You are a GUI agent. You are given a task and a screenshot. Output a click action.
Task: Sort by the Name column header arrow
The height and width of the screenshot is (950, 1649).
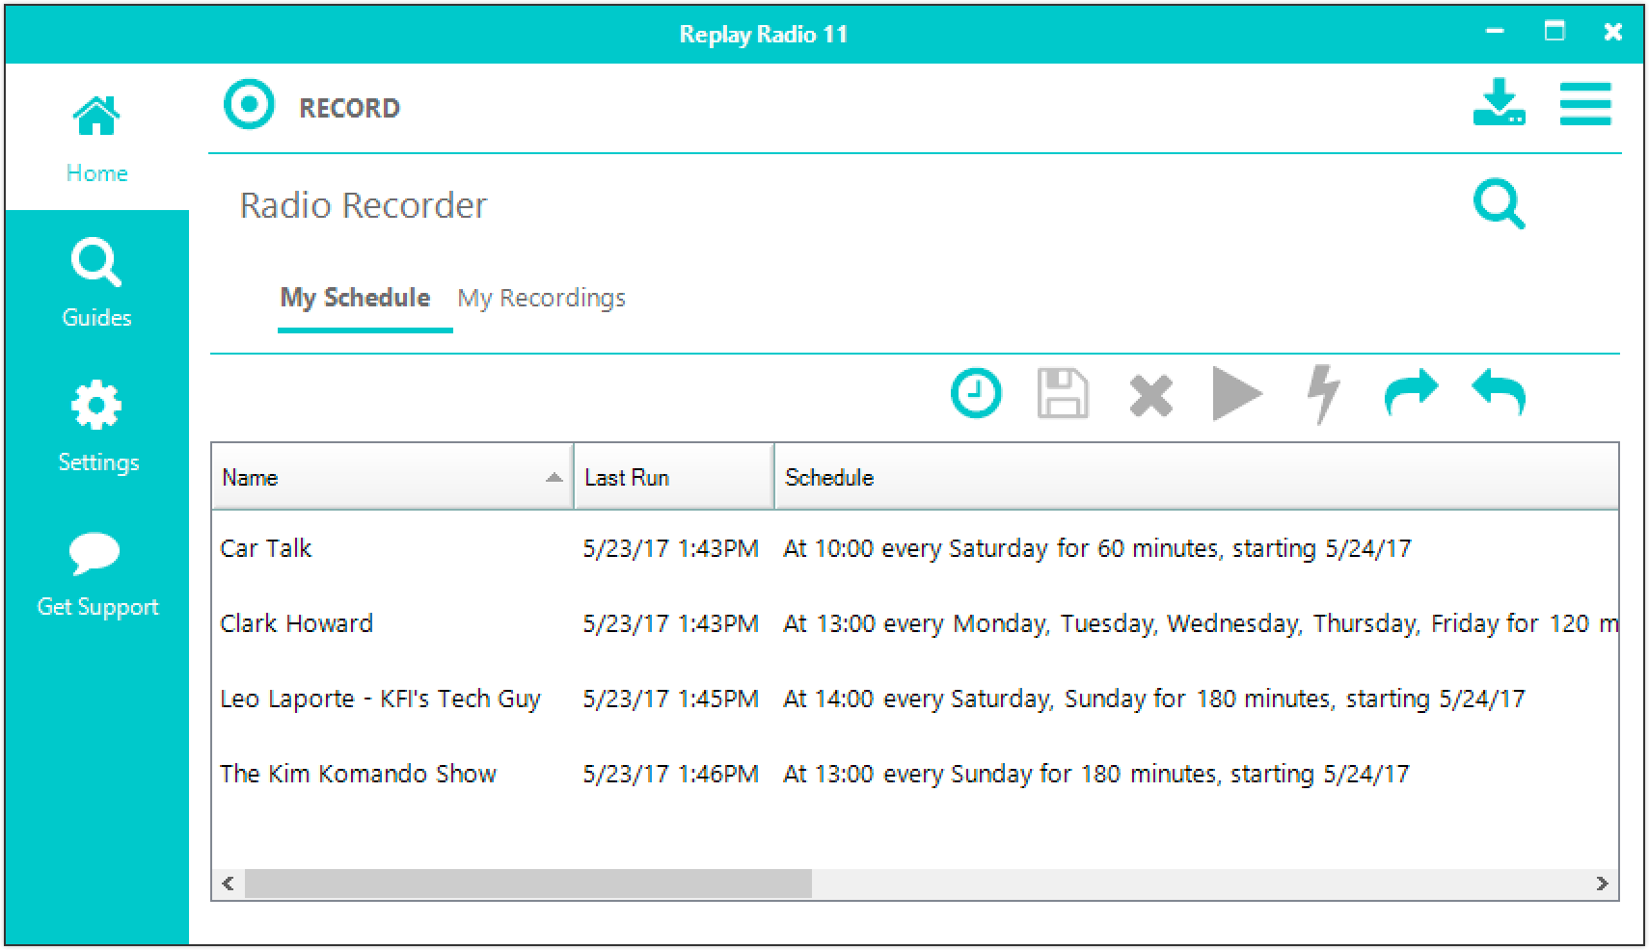pyautogui.click(x=553, y=476)
